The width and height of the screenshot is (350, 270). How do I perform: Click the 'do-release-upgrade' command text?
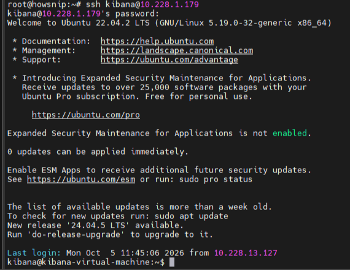pyautogui.click(x=76, y=234)
